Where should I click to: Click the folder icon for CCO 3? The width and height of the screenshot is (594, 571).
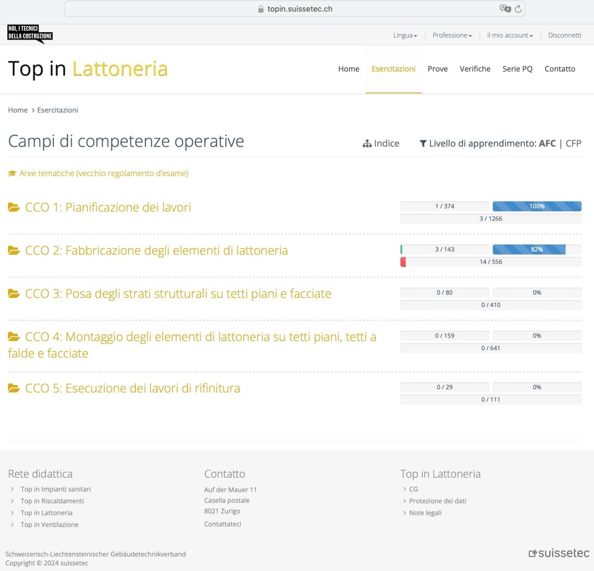(x=14, y=294)
